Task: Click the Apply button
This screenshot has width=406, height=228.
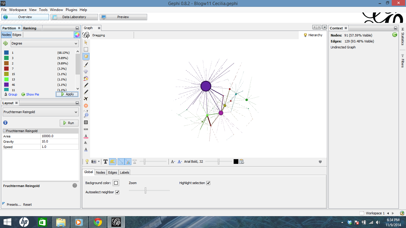Action: 67,94
